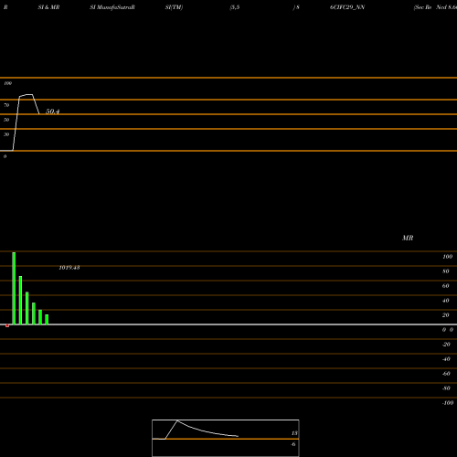Viewport: 457px width, 457px height.
Task: Click the 'SI & MR' header text
Action: (48, 7)
